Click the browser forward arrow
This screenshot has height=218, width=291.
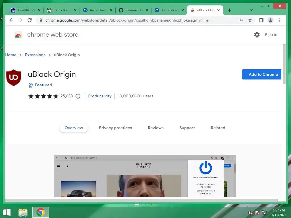tap(20, 20)
